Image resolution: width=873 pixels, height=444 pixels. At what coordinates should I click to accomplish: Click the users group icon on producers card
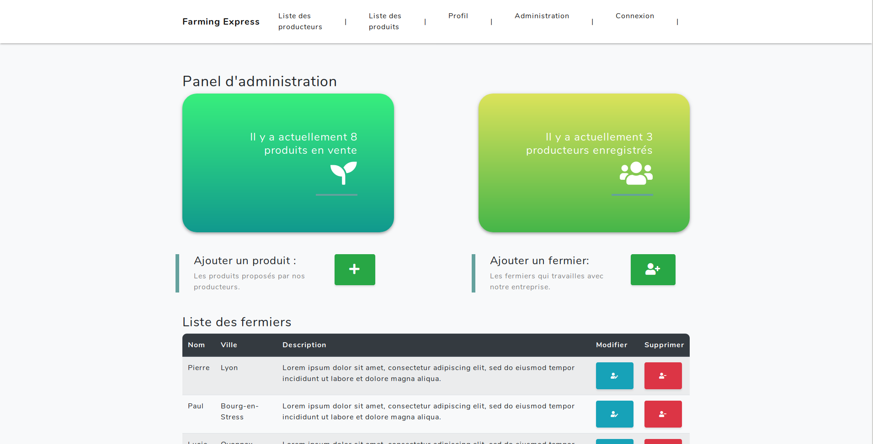click(x=636, y=173)
